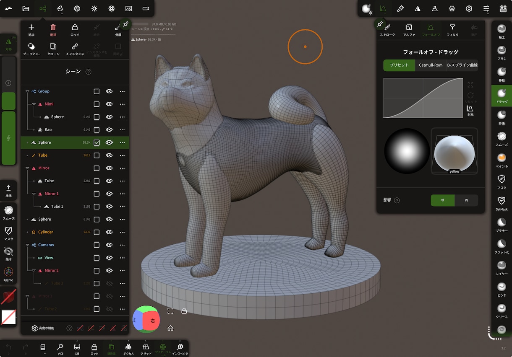
Task: Click the 分離 (Separate) icon
Action: click(118, 30)
